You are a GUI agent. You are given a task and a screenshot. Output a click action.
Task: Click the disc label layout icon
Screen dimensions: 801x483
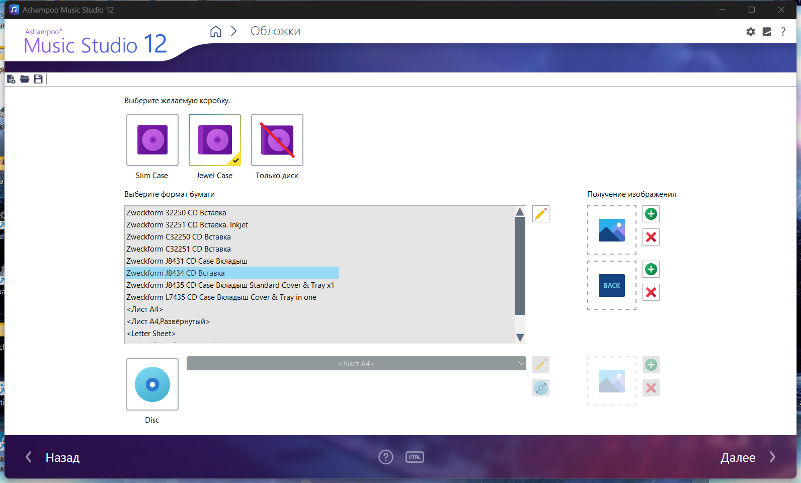tap(541, 388)
